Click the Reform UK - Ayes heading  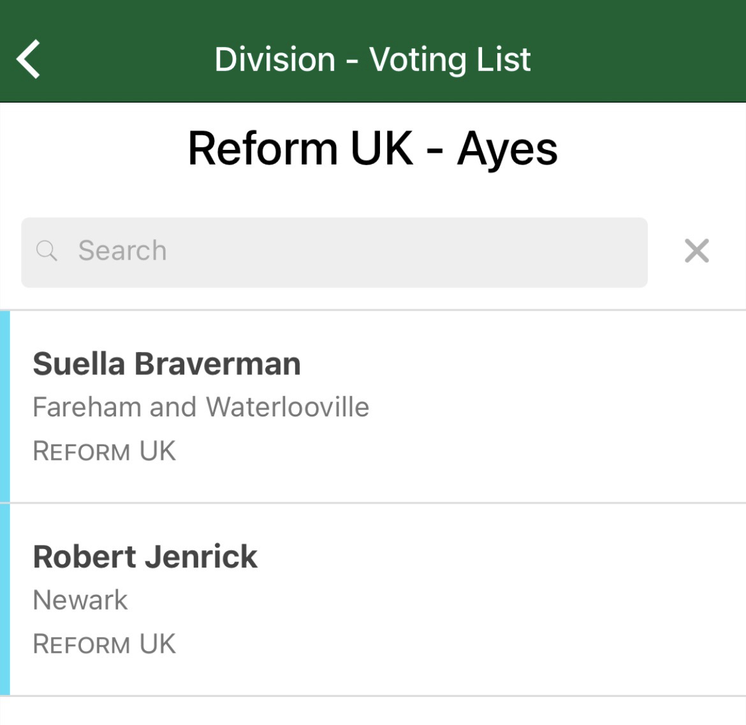pos(372,149)
